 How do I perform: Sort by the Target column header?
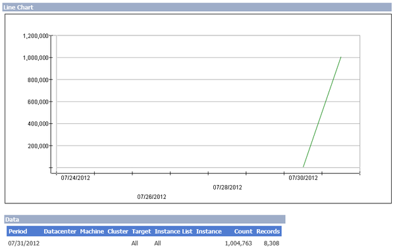[x=142, y=232]
